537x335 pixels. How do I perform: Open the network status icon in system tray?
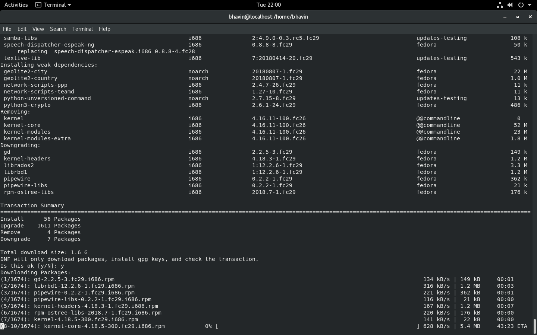[x=500, y=5]
